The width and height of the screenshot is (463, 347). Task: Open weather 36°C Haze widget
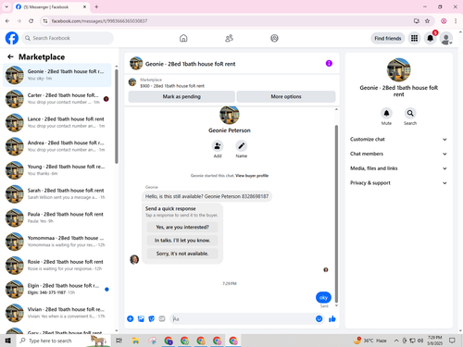370,341
